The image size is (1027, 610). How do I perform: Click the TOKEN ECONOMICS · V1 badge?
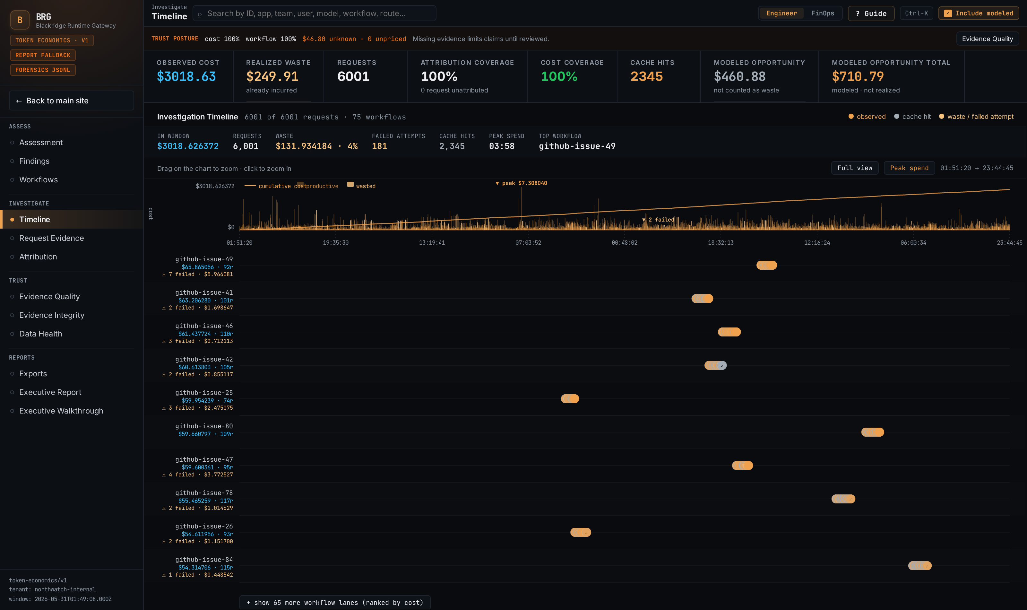coord(52,40)
